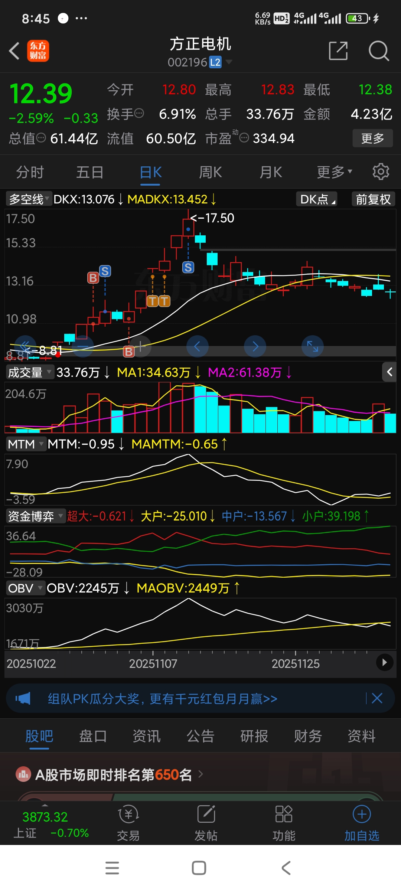Open the MTM indicator dropdown

[x=26, y=444]
